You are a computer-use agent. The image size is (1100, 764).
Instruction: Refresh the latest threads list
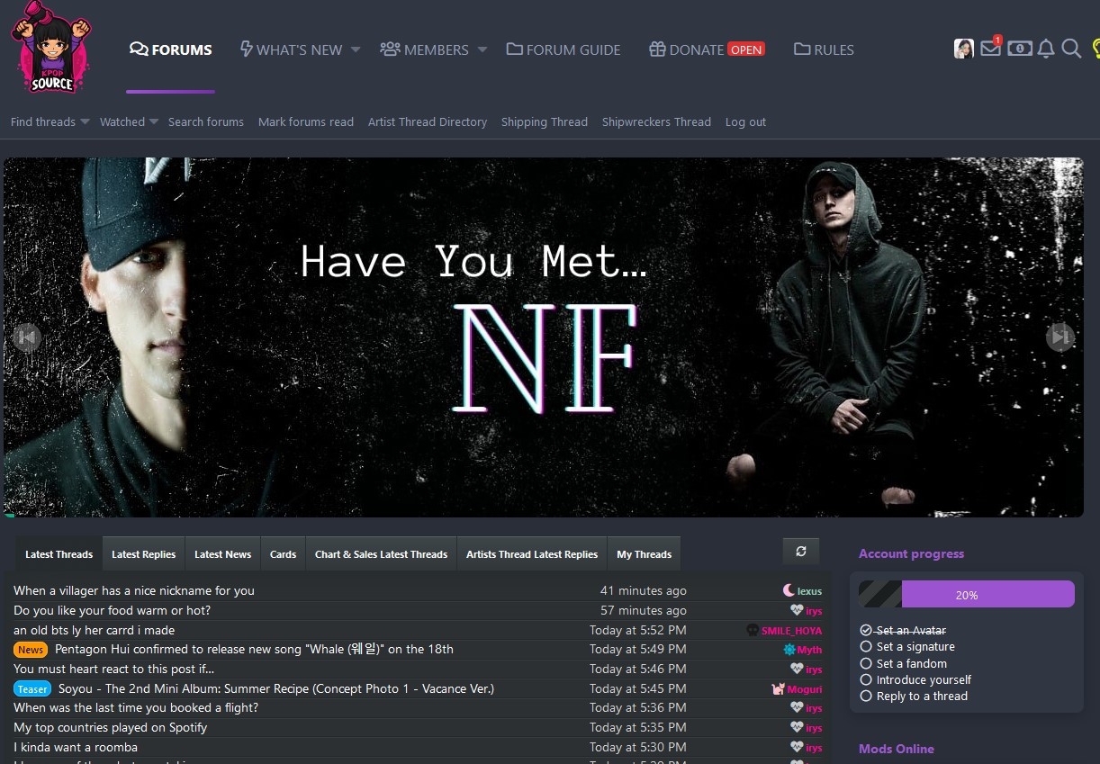pyautogui.click(x=801, y=552)
